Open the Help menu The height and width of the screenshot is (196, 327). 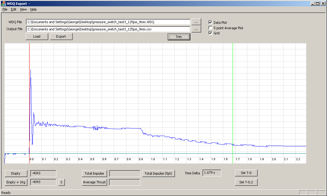33,9
